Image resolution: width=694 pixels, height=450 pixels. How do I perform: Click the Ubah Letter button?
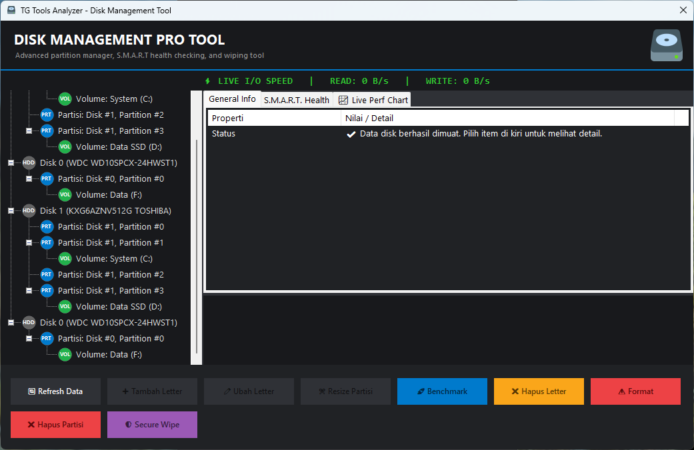coord(249,391)
